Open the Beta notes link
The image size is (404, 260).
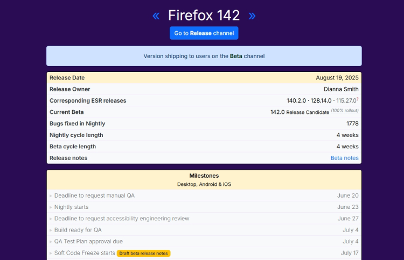tap(345, 158)
